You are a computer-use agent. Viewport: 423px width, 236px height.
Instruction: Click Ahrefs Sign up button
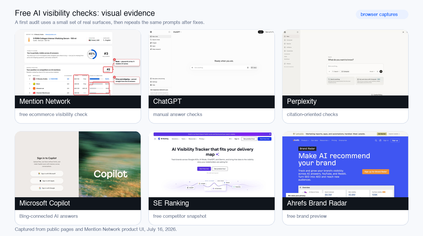[395, 141]
